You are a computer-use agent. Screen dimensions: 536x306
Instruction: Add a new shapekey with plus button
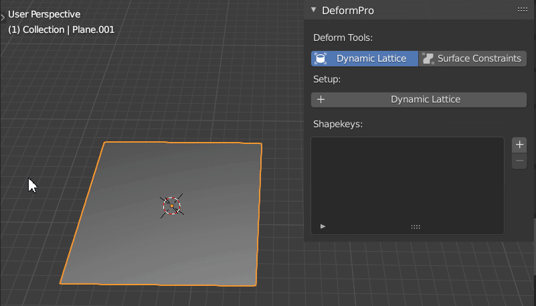(x=519, y=145)
